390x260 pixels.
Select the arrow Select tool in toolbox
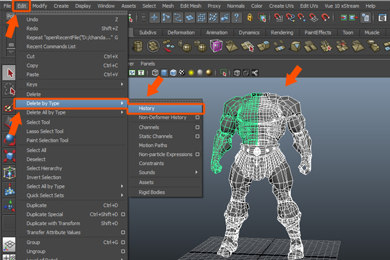[x=9, y=72]
